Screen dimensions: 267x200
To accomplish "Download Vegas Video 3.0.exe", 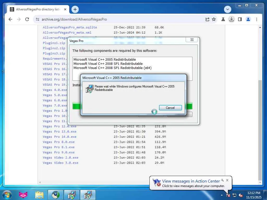I will [x=60, y=163].
